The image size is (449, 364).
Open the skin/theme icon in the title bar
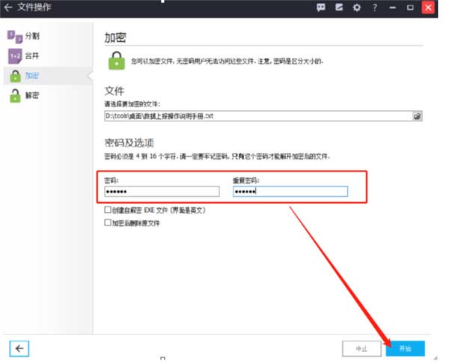339,7
